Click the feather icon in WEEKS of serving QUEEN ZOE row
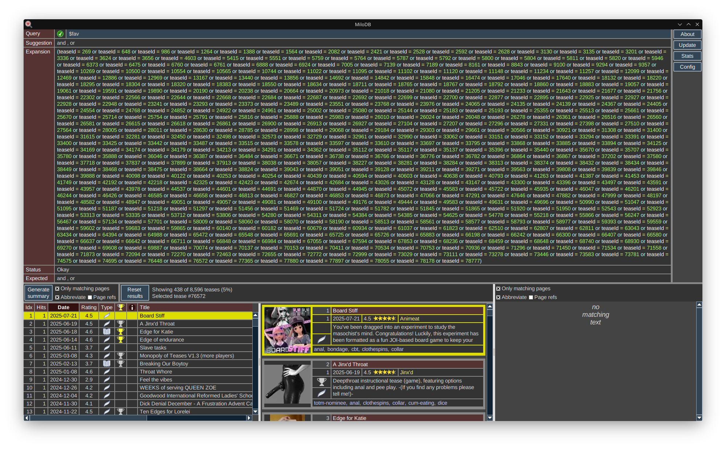726x449 pixels. (107, 388)
